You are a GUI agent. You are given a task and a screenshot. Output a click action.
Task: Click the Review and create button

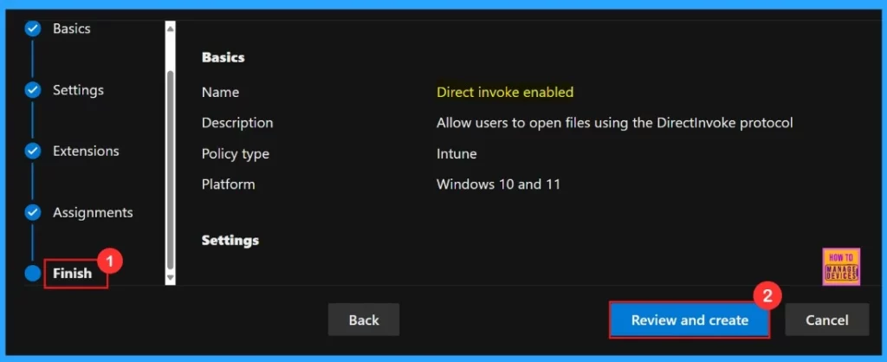pyautogui.click(x=690, y=320)
